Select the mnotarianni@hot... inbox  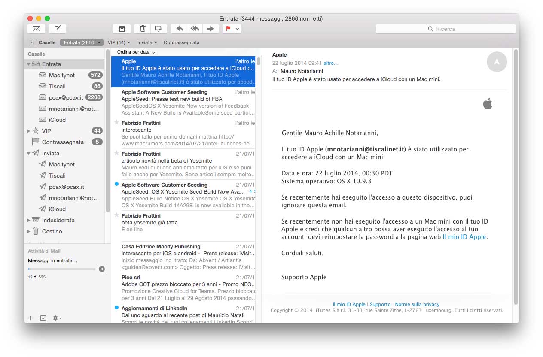pyautogui.click(x=64, y=109)
